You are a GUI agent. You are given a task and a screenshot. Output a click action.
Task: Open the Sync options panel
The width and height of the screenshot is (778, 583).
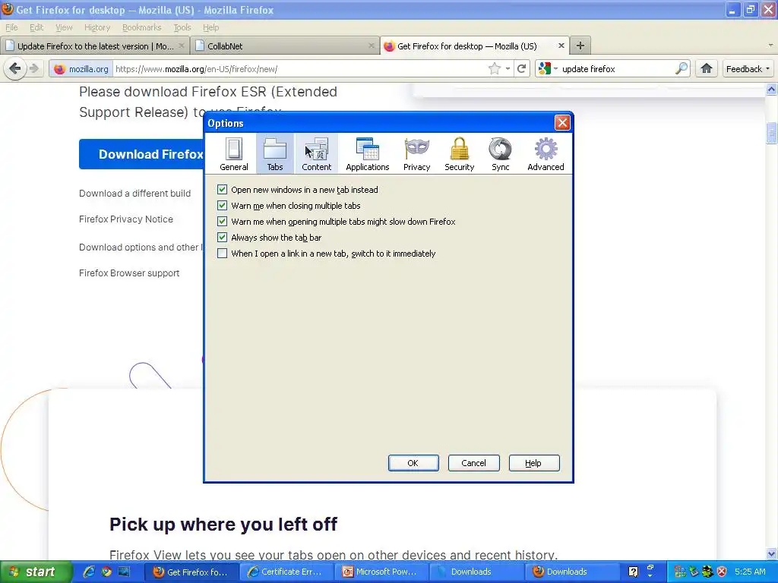pyautogui.click(x=500, y=153)
